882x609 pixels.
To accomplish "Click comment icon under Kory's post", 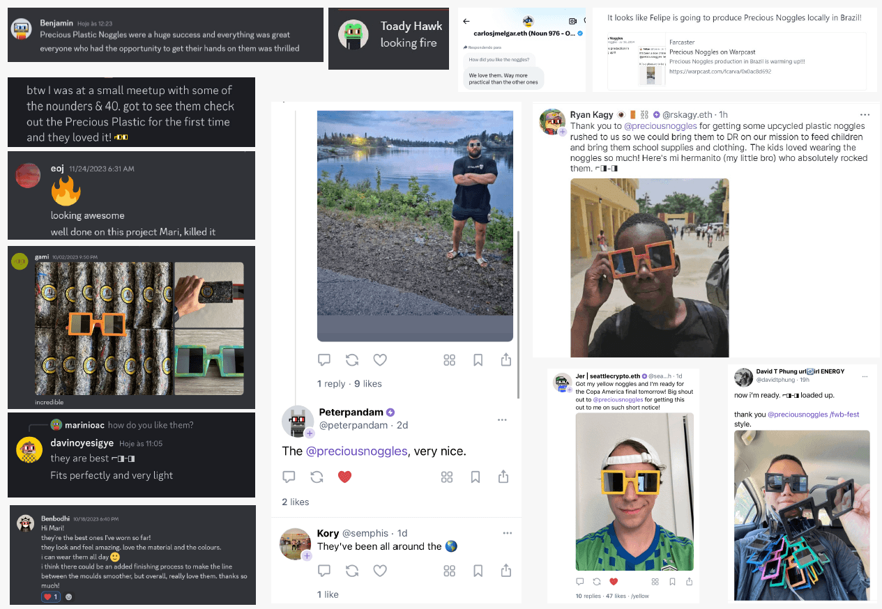I will [x=324, y=571].
